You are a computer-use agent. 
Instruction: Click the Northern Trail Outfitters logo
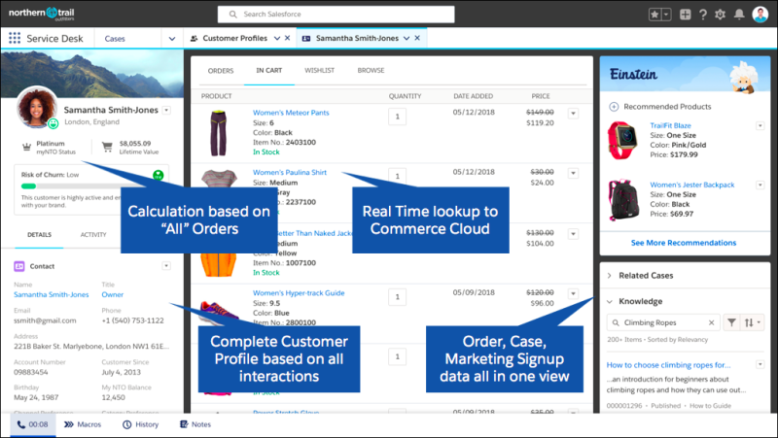tap(42, 14)
